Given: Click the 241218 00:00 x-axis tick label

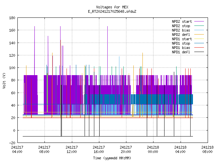Looking at the screenshot, I should coord(153,150).
